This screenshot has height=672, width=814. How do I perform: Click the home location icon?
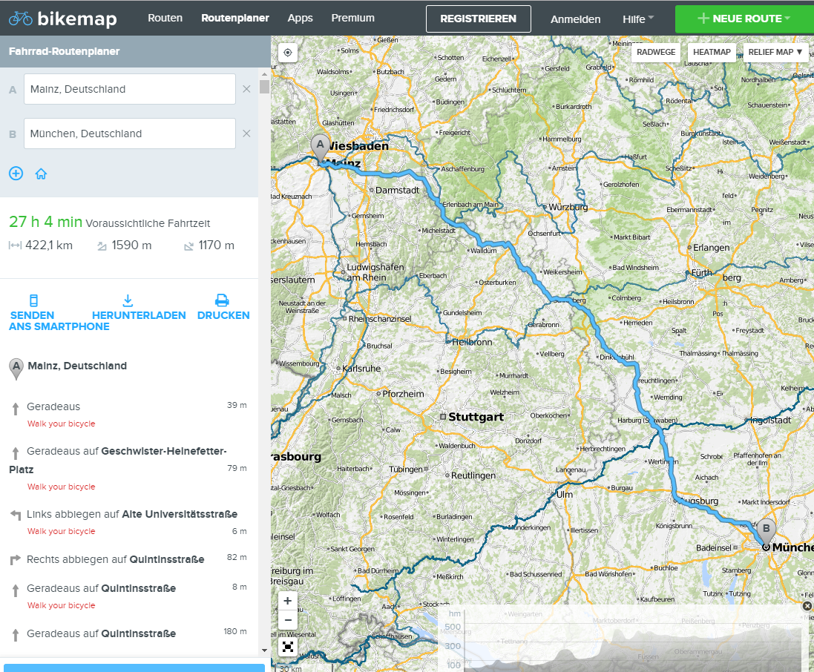[x=41, y=174]
